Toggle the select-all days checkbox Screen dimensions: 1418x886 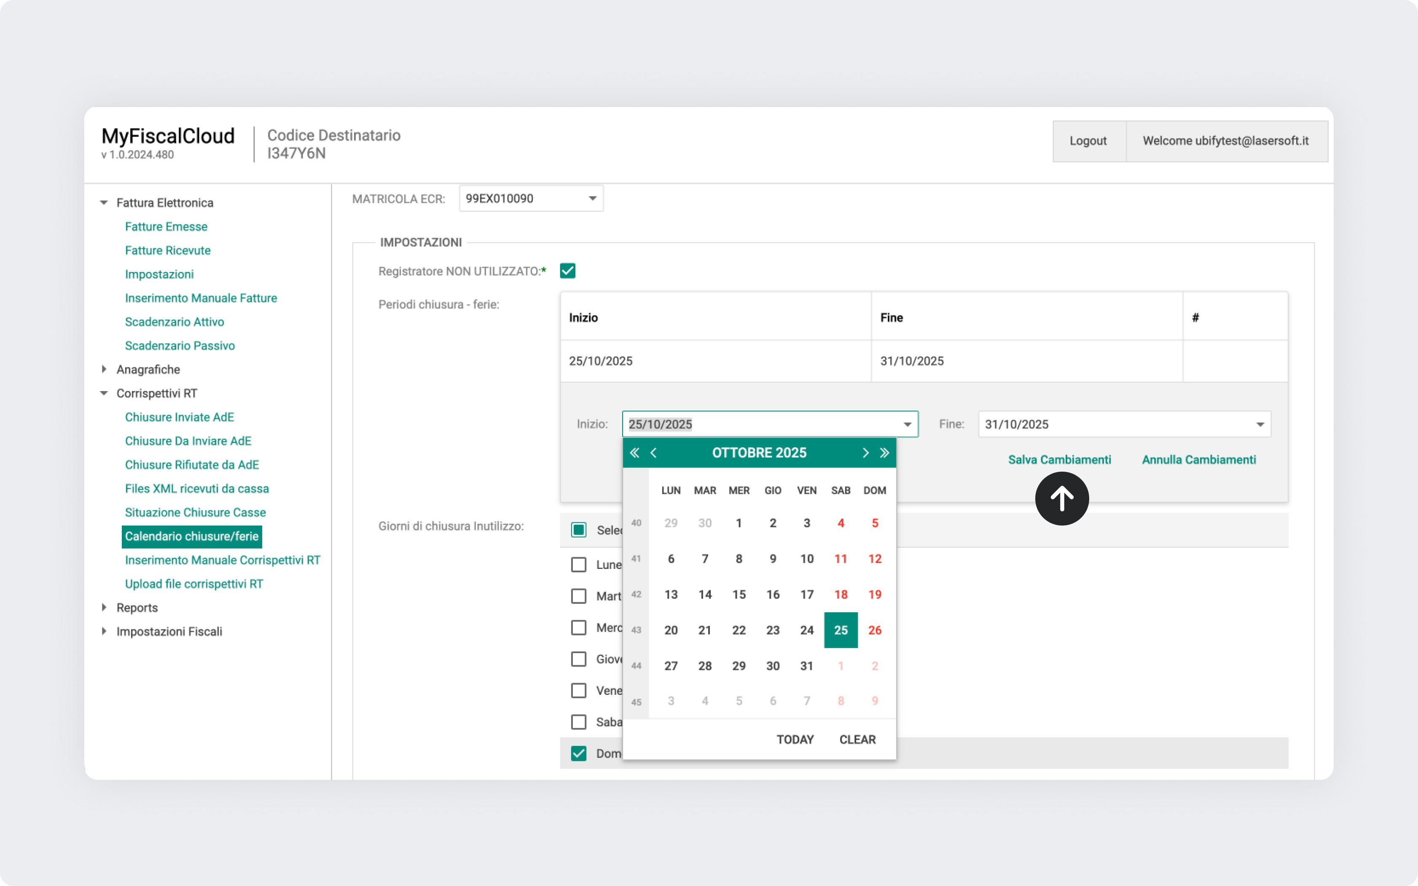tap(578, 530)
